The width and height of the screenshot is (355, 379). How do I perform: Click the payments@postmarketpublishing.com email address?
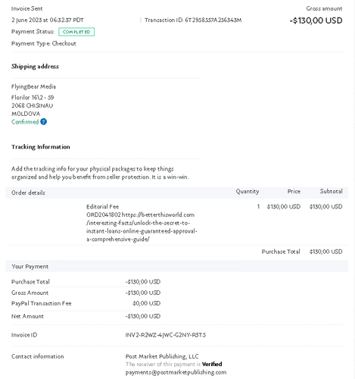(176, 372)
